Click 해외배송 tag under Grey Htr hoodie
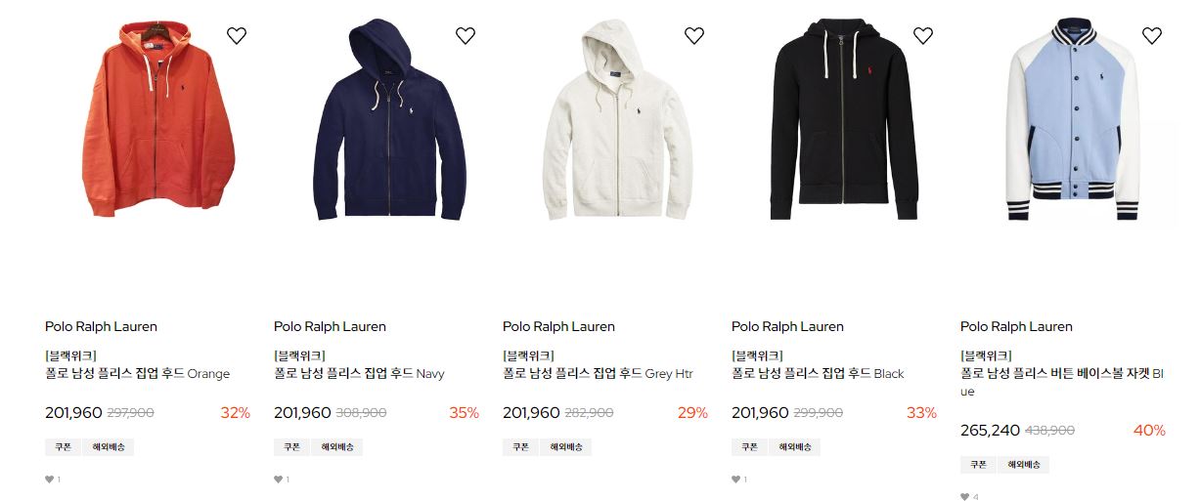1200x501 pixels. tap(566, 447)
